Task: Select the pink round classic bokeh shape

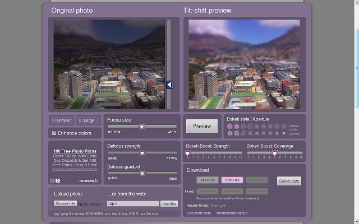Action: (229, 126)
